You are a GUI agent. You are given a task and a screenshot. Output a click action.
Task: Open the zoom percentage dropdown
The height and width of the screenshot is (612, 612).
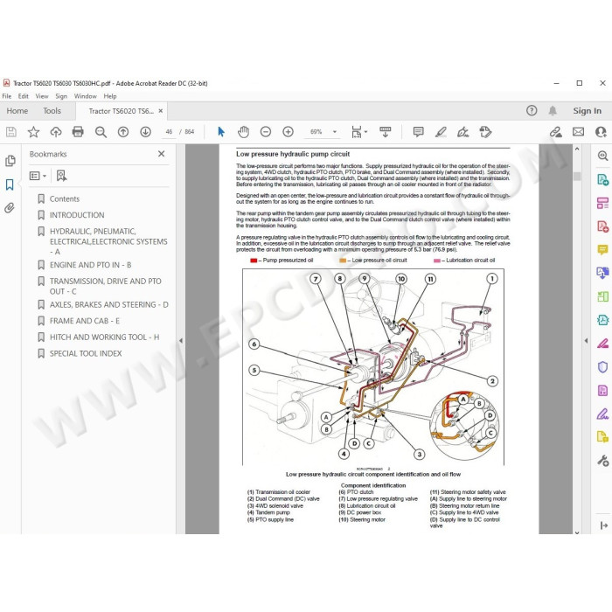point(335,132)
